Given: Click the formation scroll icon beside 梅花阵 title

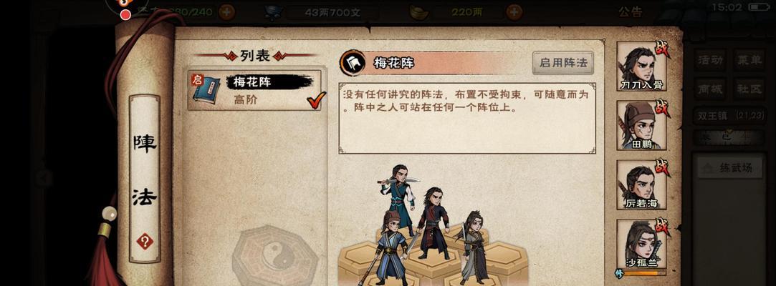Looking at the screenshot, I should (x=353, y=63).
